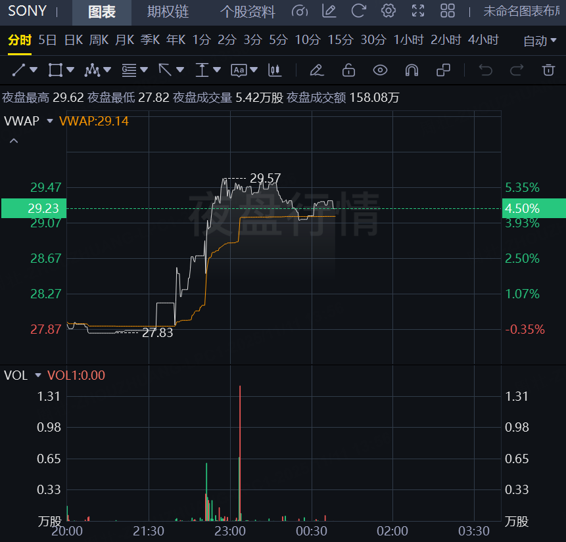Click the refresh chart icon

[x=358, y=11]
